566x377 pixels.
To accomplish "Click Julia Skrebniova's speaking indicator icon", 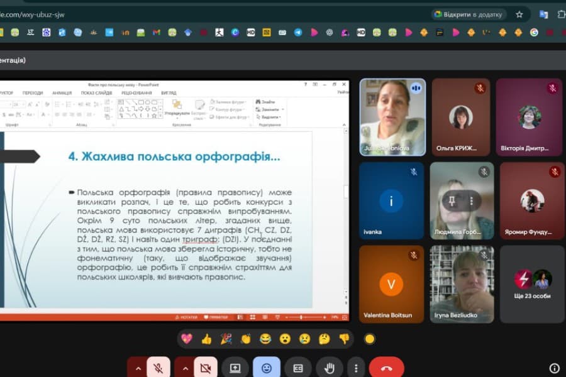I will pyautogui.click(x=416, y=88).
